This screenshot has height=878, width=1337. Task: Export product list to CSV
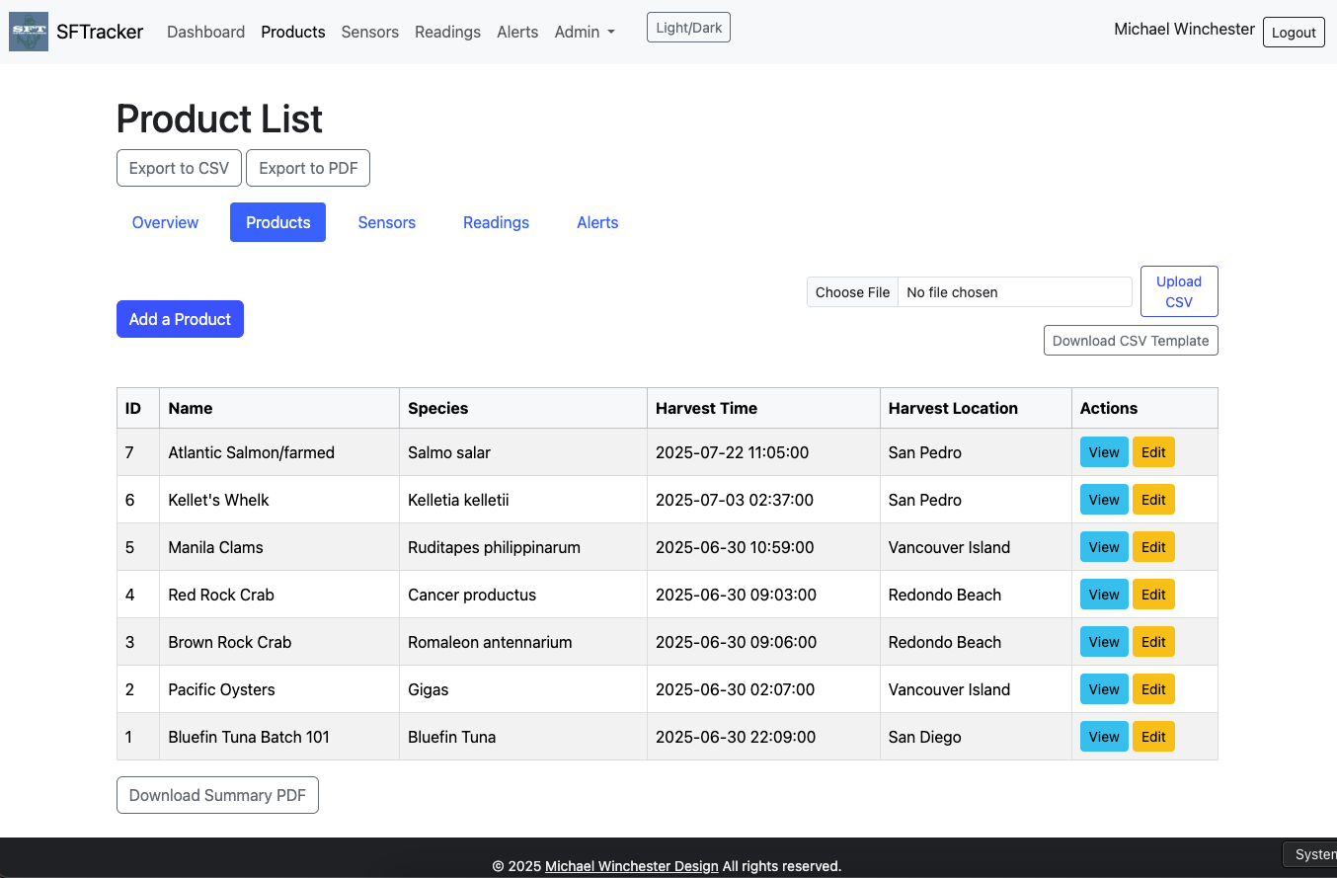[x=179, y=168]
